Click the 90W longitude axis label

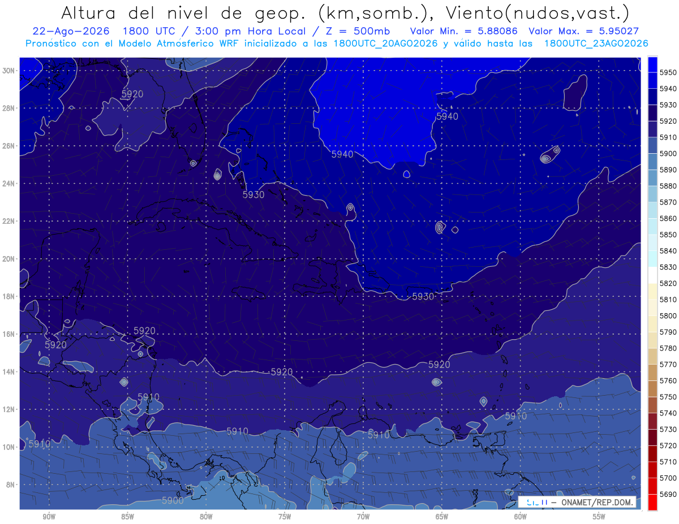tap(49, 517)
